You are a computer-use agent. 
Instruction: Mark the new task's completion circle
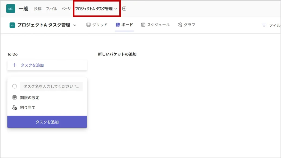click(15, 86)
